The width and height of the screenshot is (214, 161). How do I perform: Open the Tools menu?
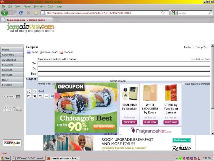51,6
